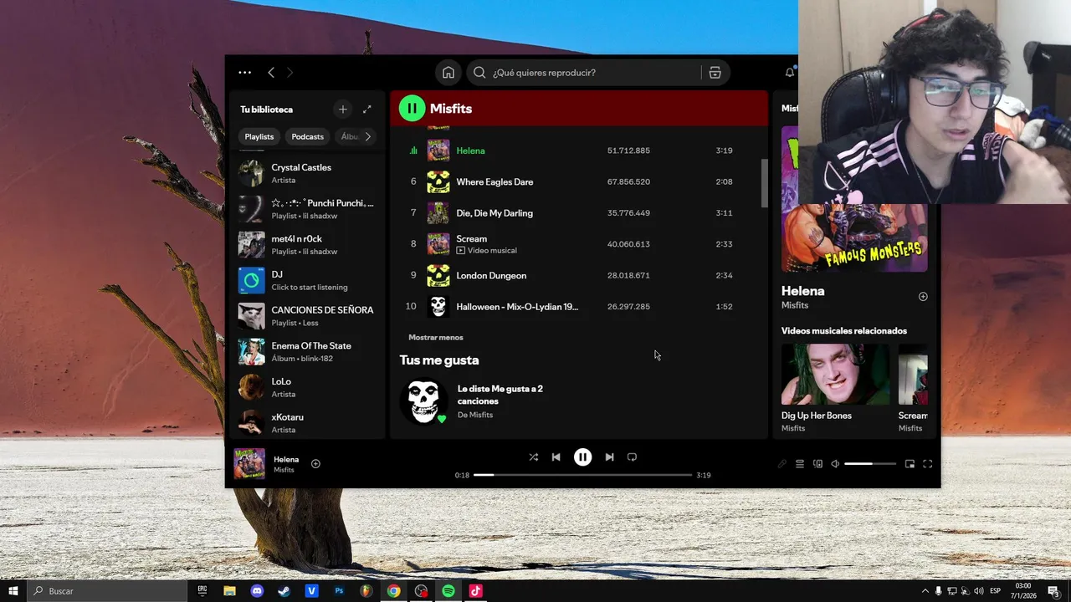Show hidden system tray icons
The height and width of the screenshot is (602, 1071).
925,591
